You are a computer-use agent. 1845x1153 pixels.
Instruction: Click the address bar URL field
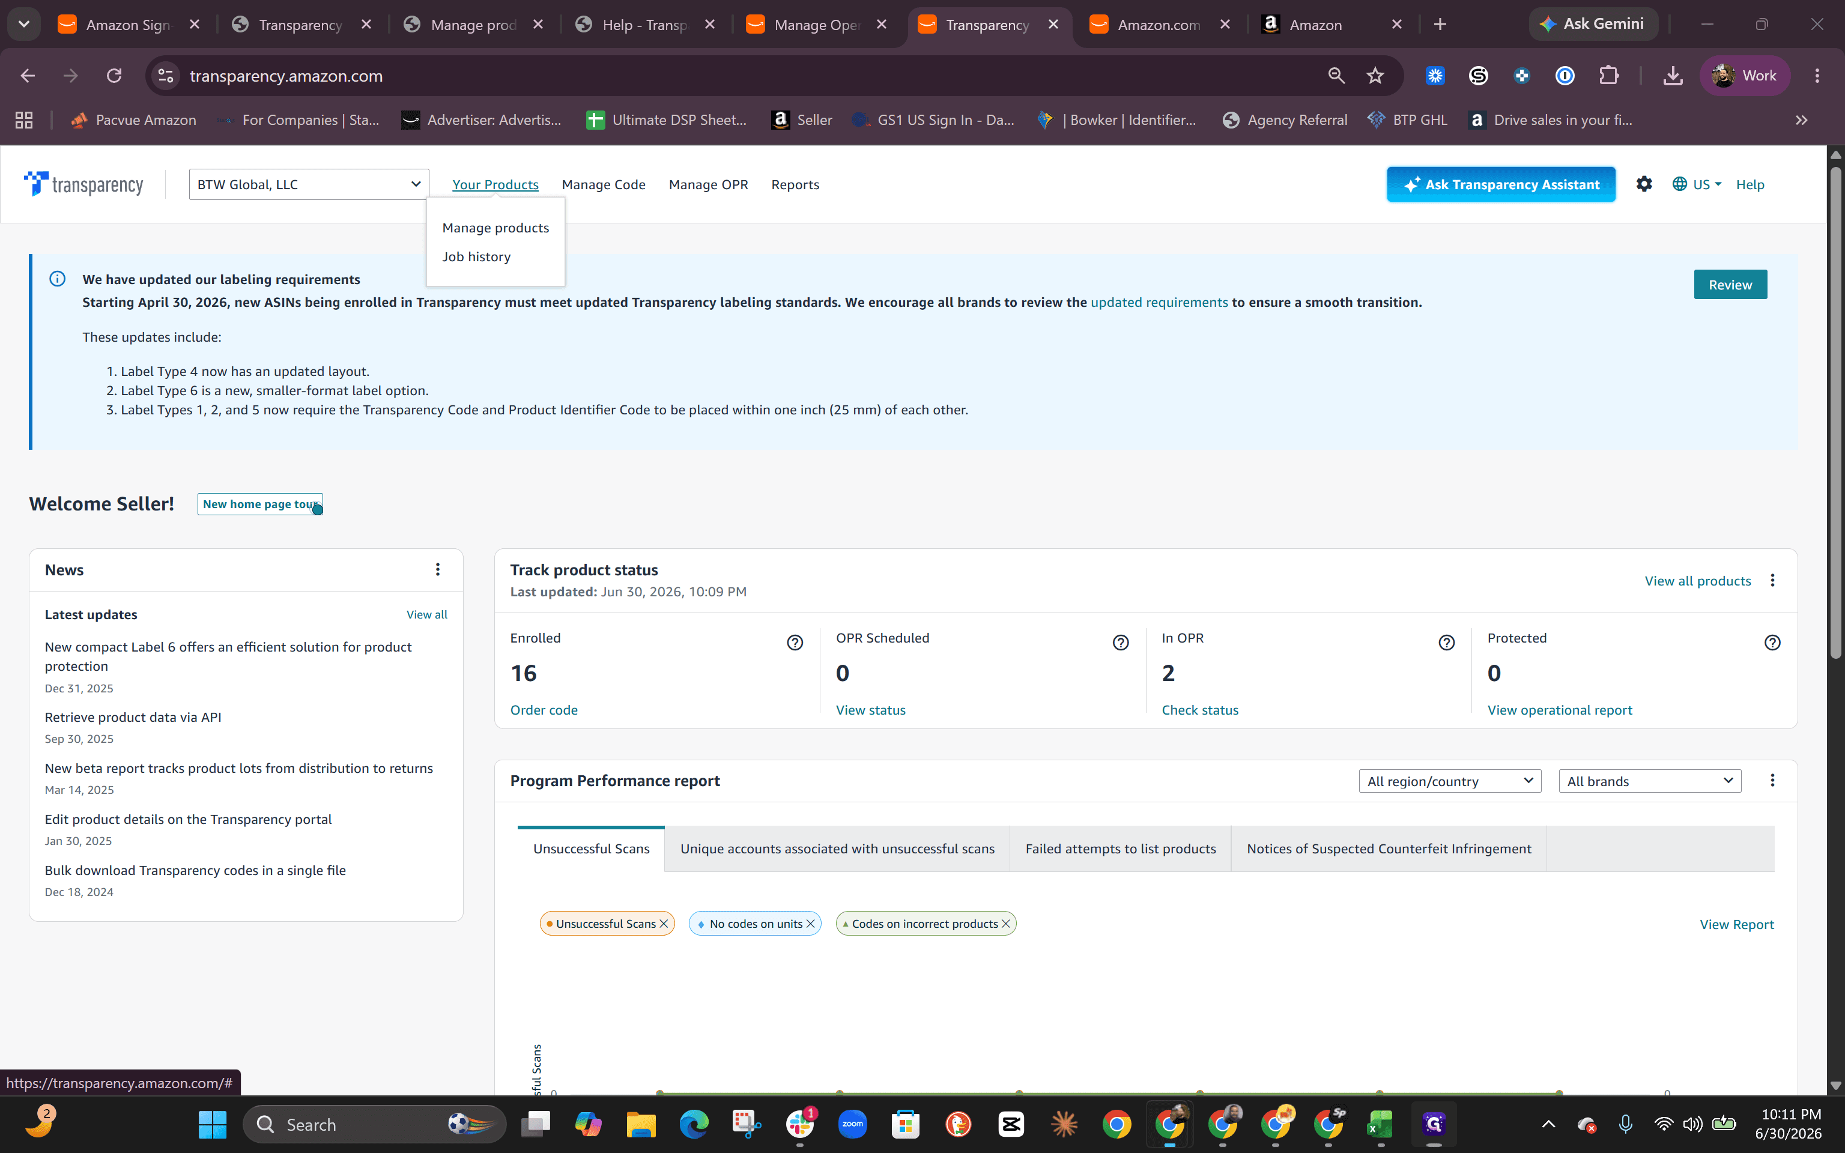[x=747, y=76]
